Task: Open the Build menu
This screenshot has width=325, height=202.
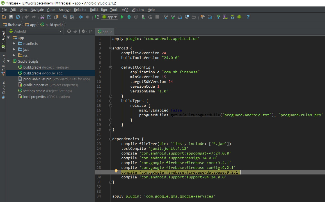Action: [x=94, y=10]
